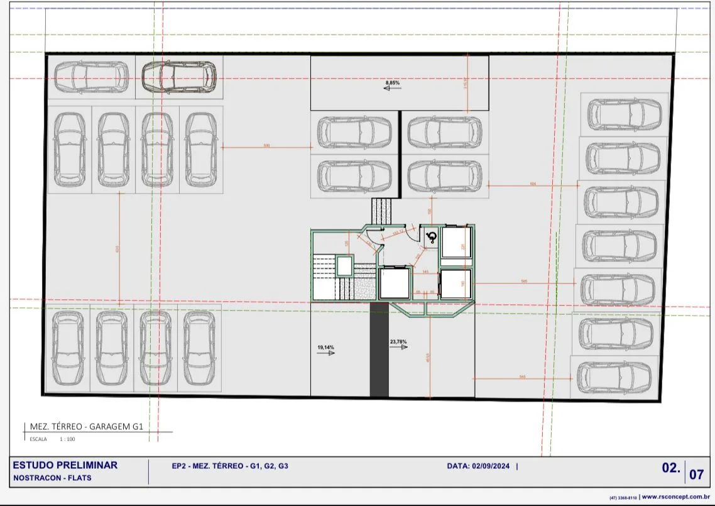The width and height of the screenshot is (715, 506).
Task: Click the wheelchair accessibility symbol
Action: click(432, 237)
